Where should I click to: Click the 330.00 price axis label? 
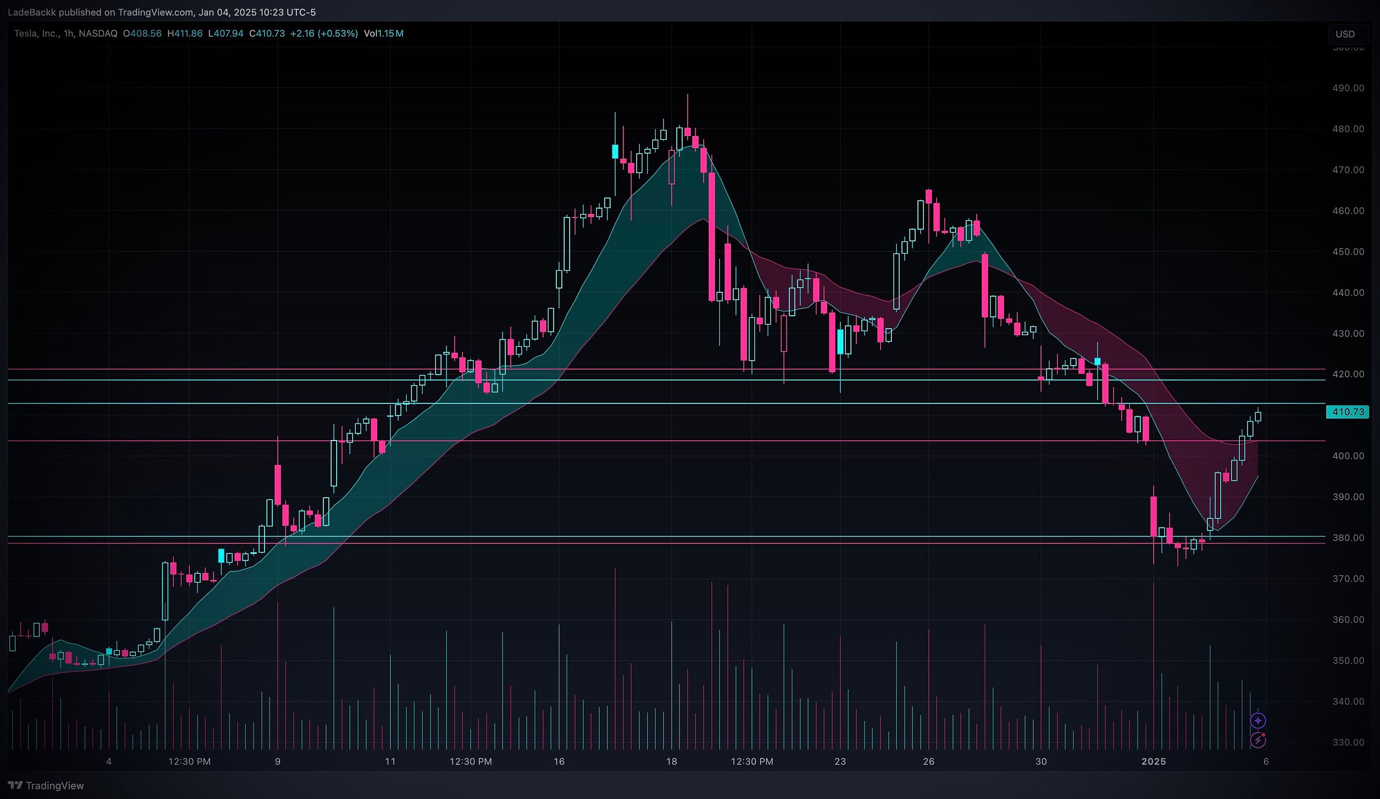[x=1348, y=742]
